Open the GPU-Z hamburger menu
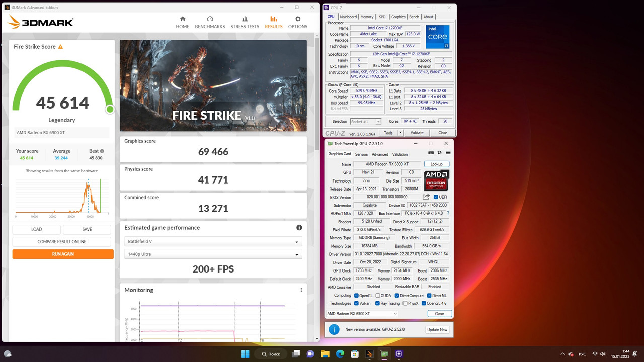 (x=448, y=153)
